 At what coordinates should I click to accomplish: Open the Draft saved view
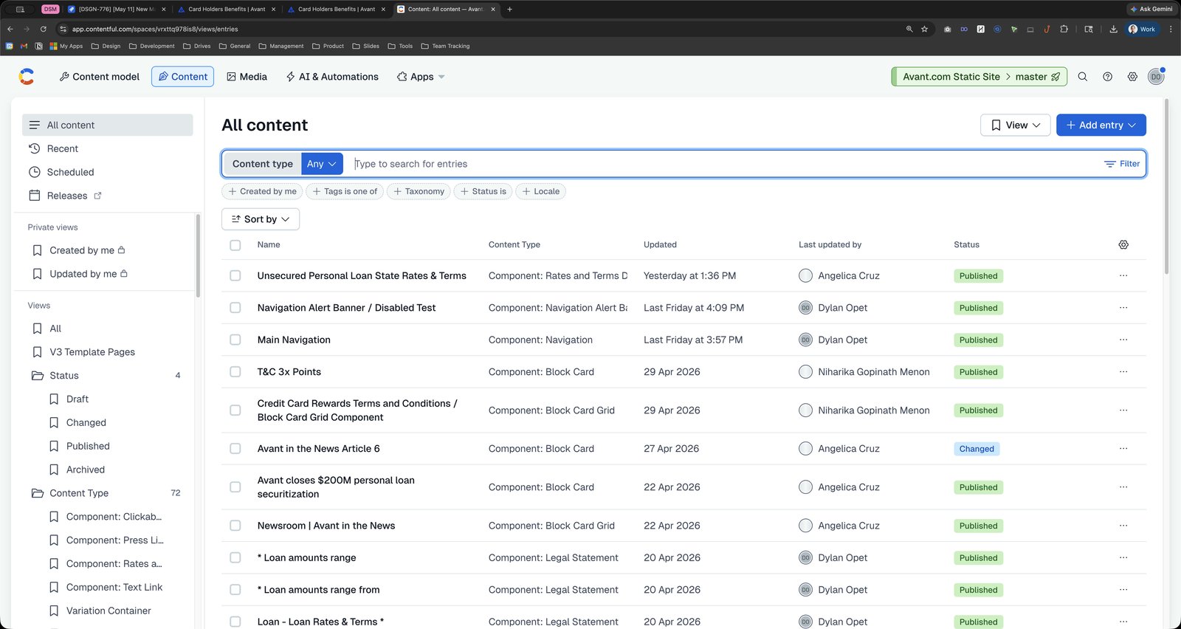click(x=78, y=399)
